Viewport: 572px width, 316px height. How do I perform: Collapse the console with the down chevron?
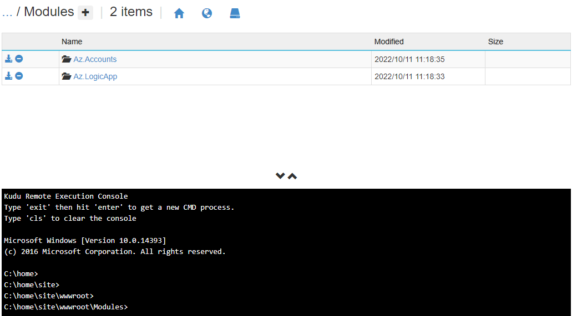[280, 176]
